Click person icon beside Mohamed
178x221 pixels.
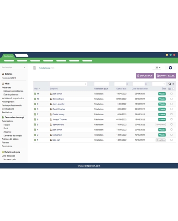click(51, 135)
